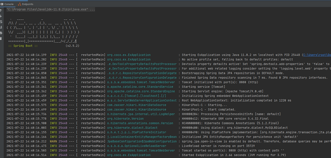Viewport: 331px width, 158px height.
Task: Click 'HHH000204: Processing PersistenceUnitInfo' message
Action: [231, 114]
